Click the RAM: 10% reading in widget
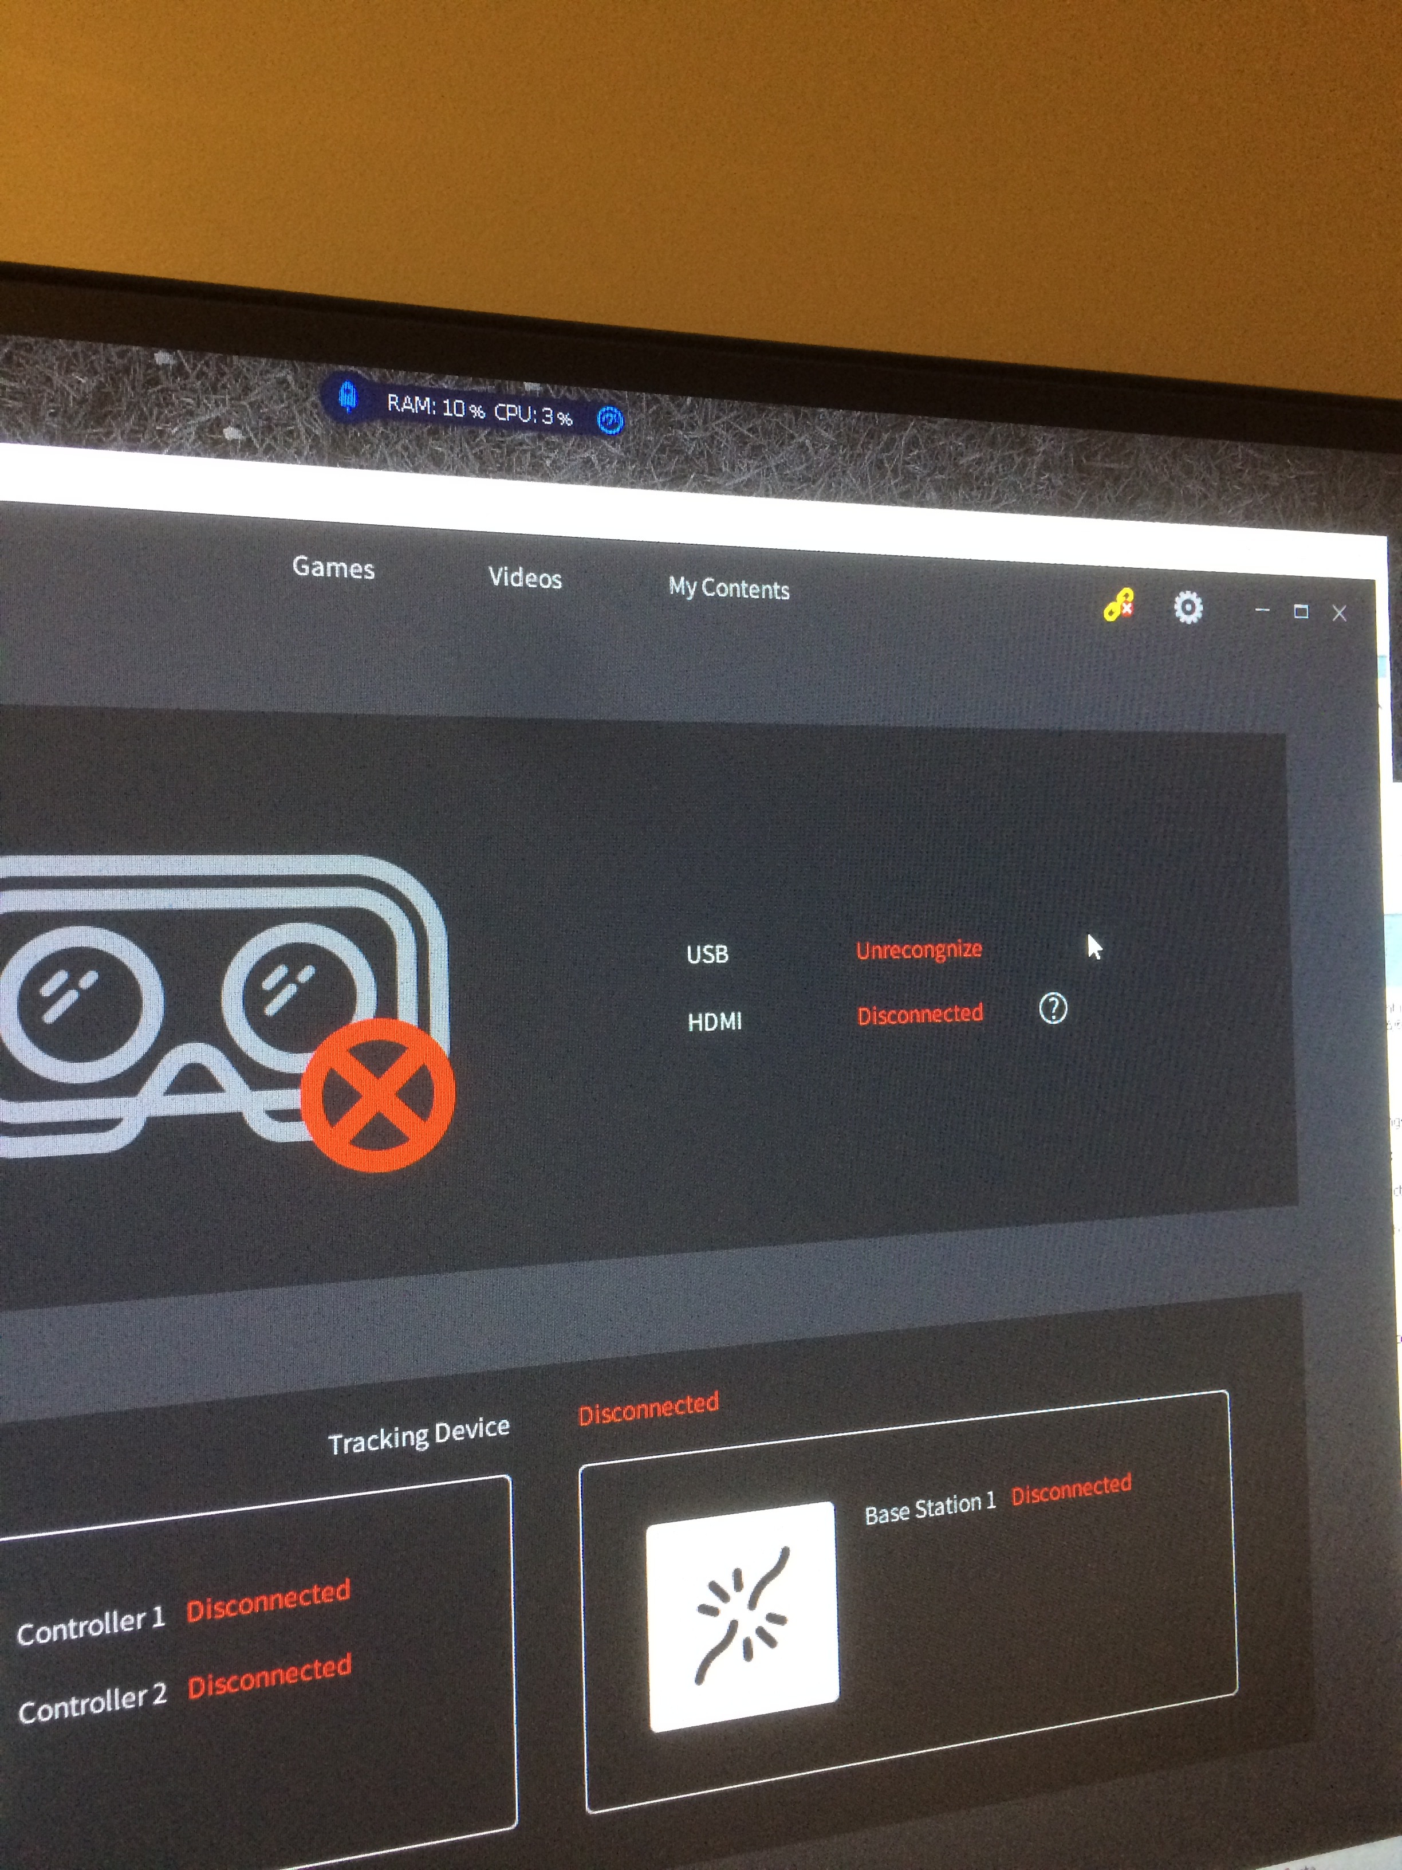The image size is (1402, 1870). [x=436, y=407]
